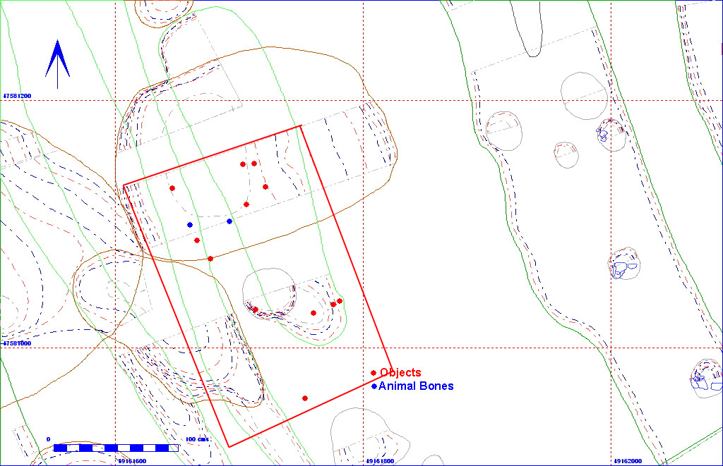Image resolution: width=723 pixels, height=466 pixels.
Task: Select the red object point on the brown contour
Action: point(210,259)
